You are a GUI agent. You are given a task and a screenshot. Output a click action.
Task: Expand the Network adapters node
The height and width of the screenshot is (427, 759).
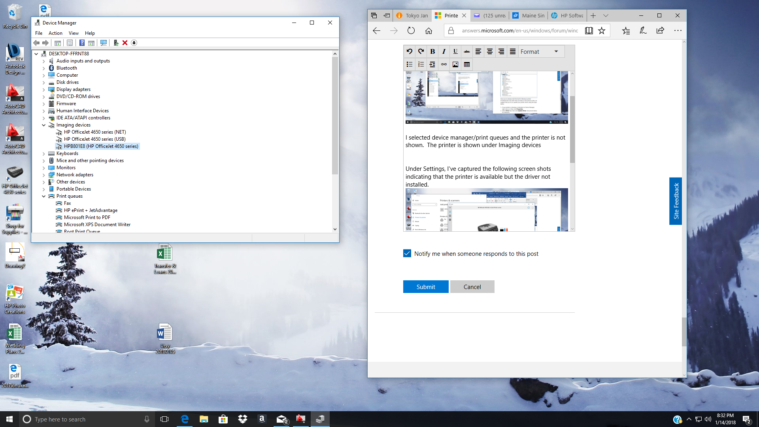coord(44,175)
